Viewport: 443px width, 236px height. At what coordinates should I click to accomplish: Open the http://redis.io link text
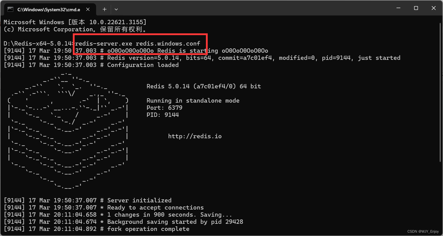[195, 136]
